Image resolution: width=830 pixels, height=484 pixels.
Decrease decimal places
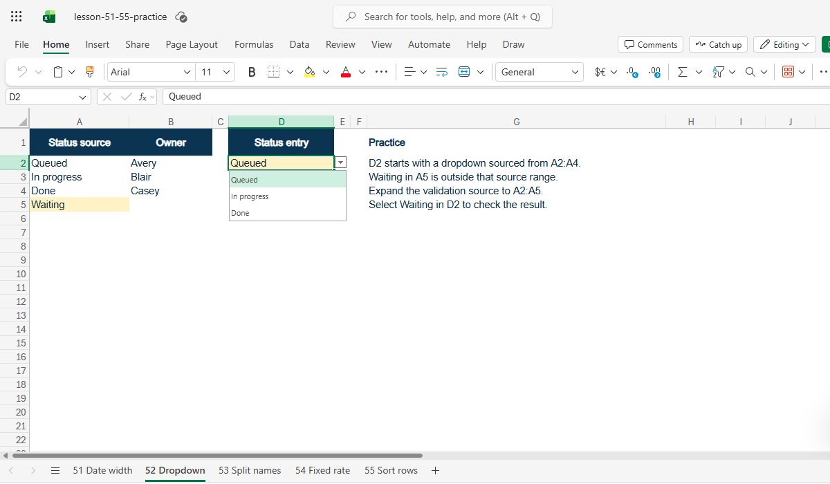pos(632,72)
